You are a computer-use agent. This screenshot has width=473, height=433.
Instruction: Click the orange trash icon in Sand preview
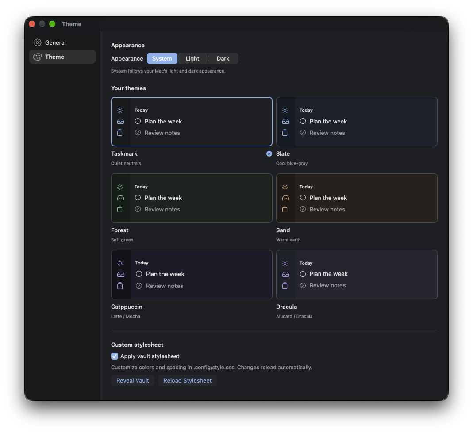(x=285, y=209)
